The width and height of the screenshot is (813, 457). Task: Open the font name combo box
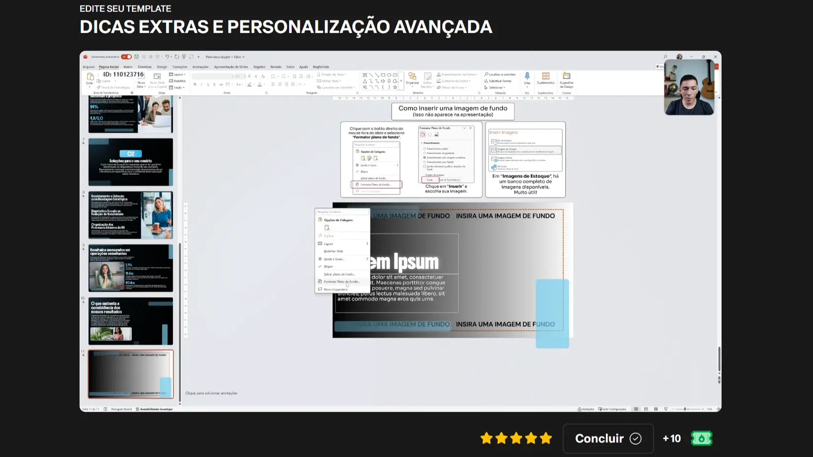pyautogui.click(x=213, y=76)
